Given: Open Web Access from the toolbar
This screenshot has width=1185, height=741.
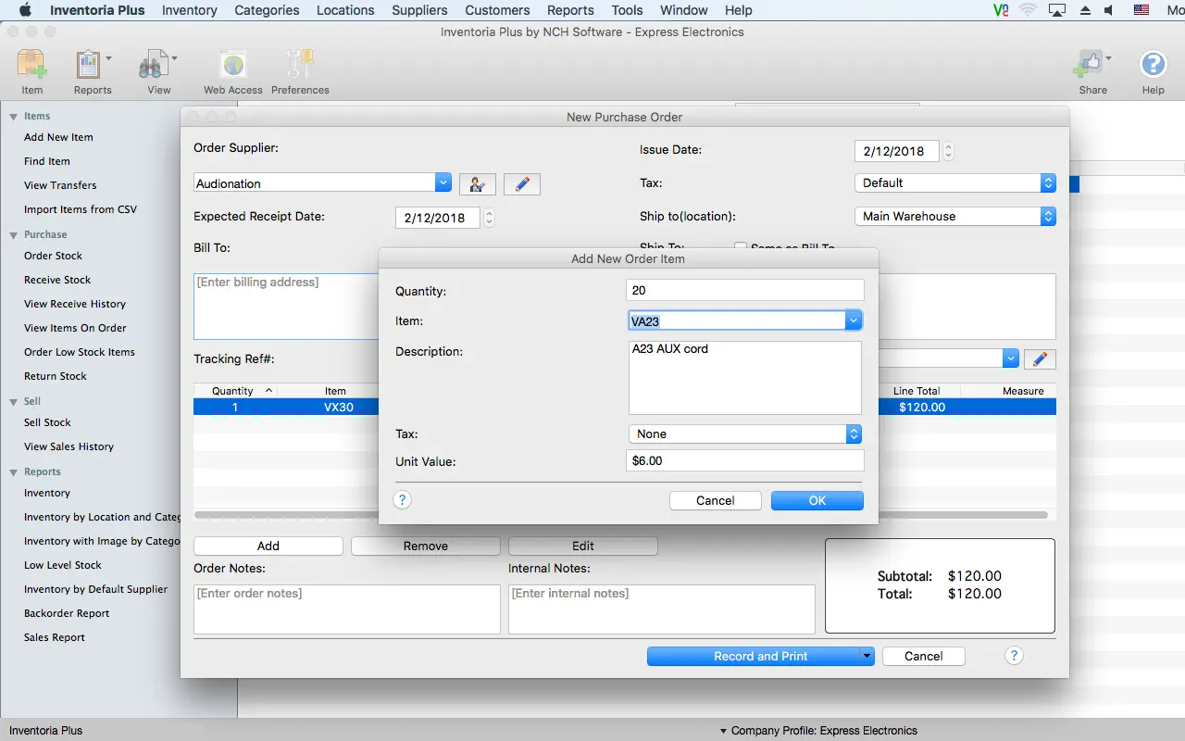Looking at the screenshot, I should click(232, 67).
